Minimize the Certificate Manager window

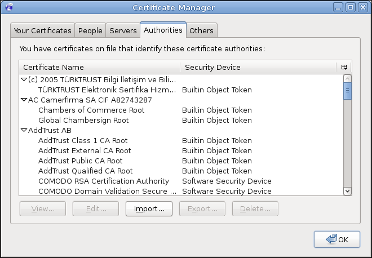pos(338,7)
